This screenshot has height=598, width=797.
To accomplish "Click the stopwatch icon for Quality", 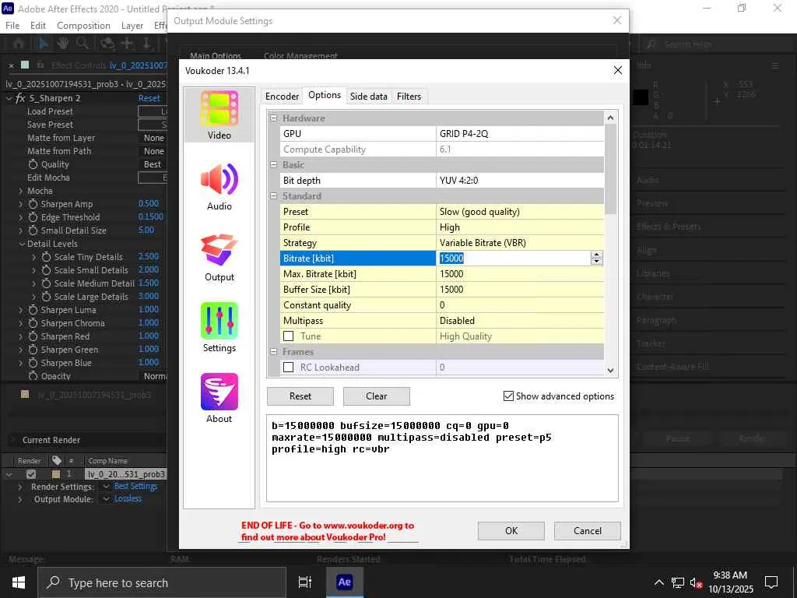I will pos(33,164).
